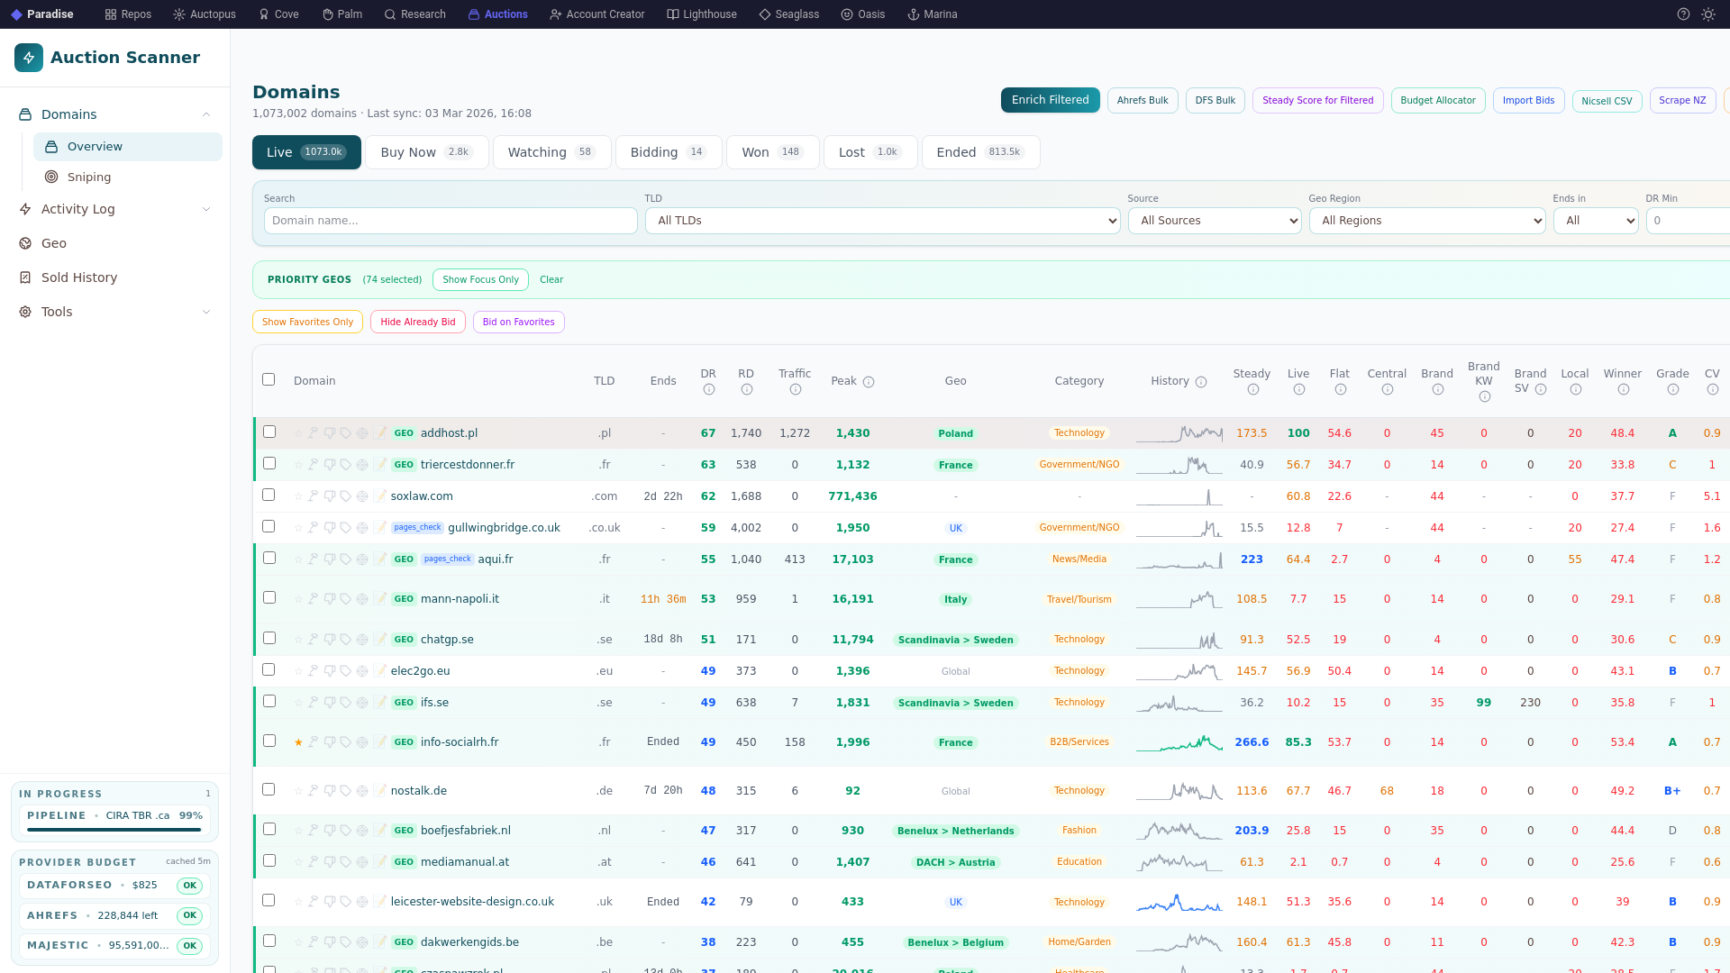This screenshot has height=973, width=1730.
Task: Star addhost.pl as a favorite
Action: point(298,433)
